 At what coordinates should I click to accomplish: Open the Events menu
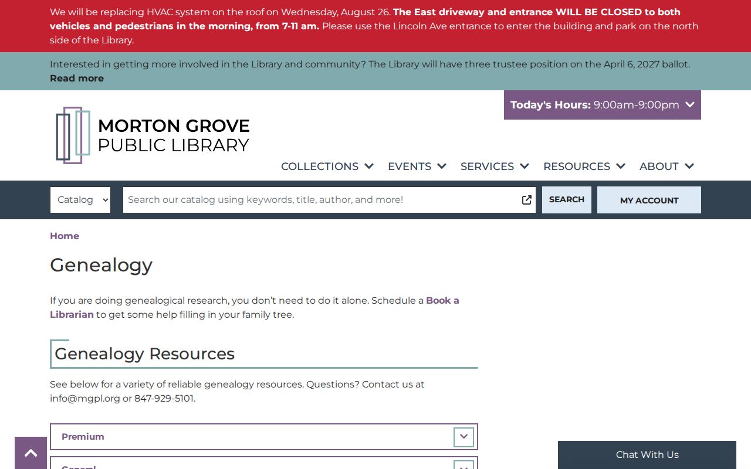[x=417, y=166]
